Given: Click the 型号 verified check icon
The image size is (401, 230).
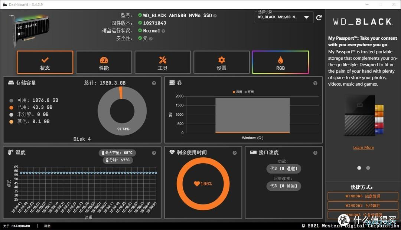Looking at the screenshot, I should click(x=140, y=15).
